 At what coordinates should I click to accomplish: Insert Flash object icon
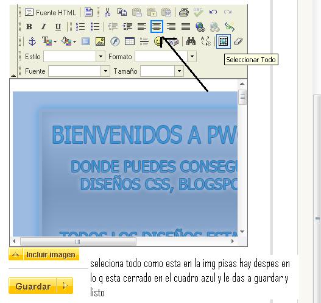[115, 41]
